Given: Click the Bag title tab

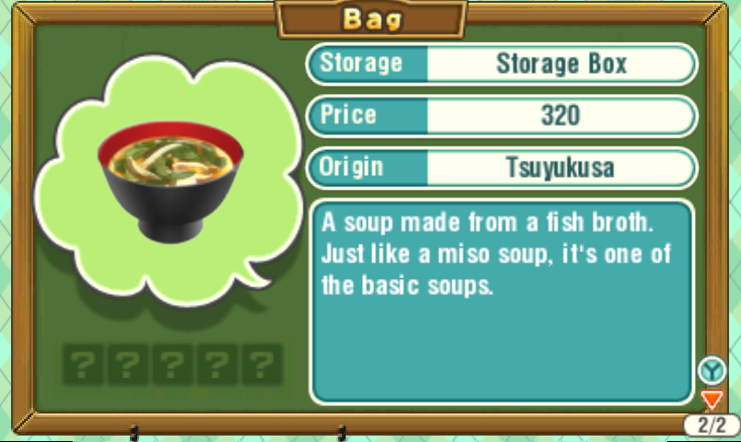Looking at the screenshot, I should pyautogui.click(x=372, y=19).
